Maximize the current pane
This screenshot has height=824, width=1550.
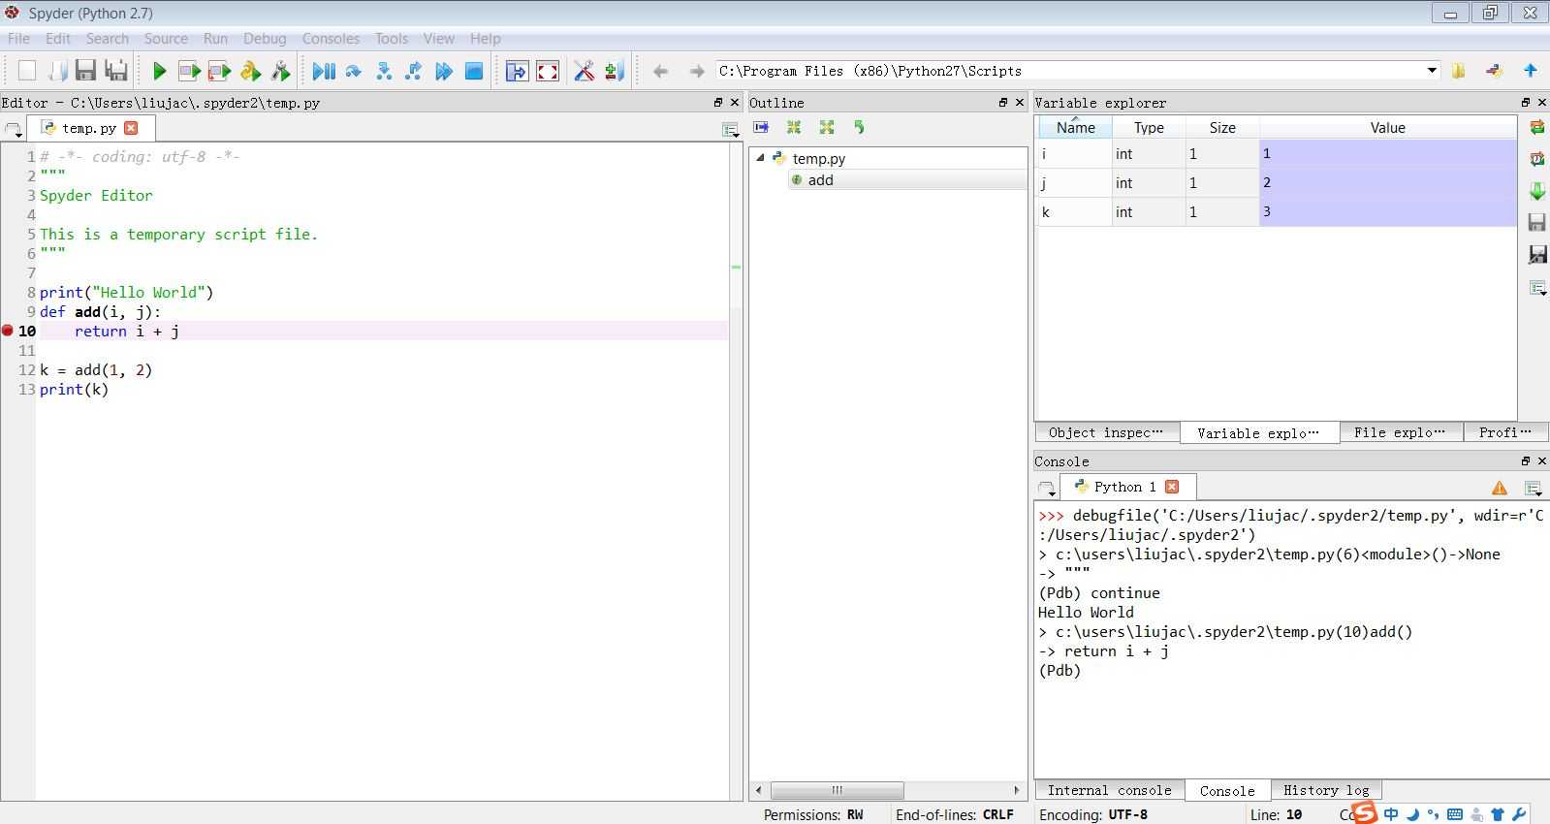[518, 71]
